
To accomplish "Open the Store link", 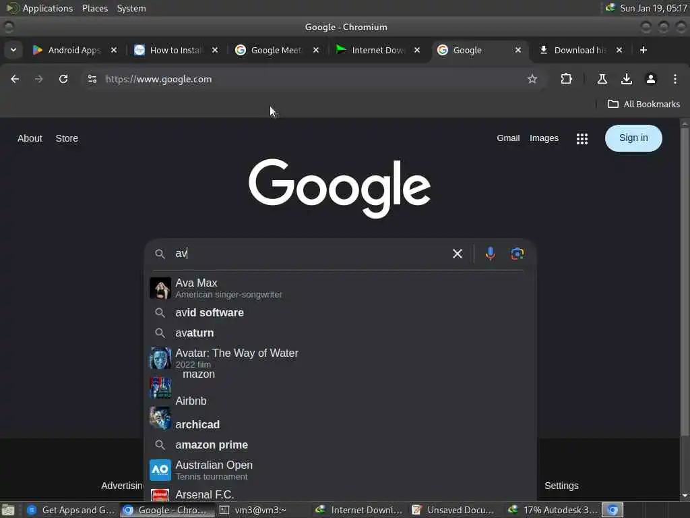I will pos(67,138).
